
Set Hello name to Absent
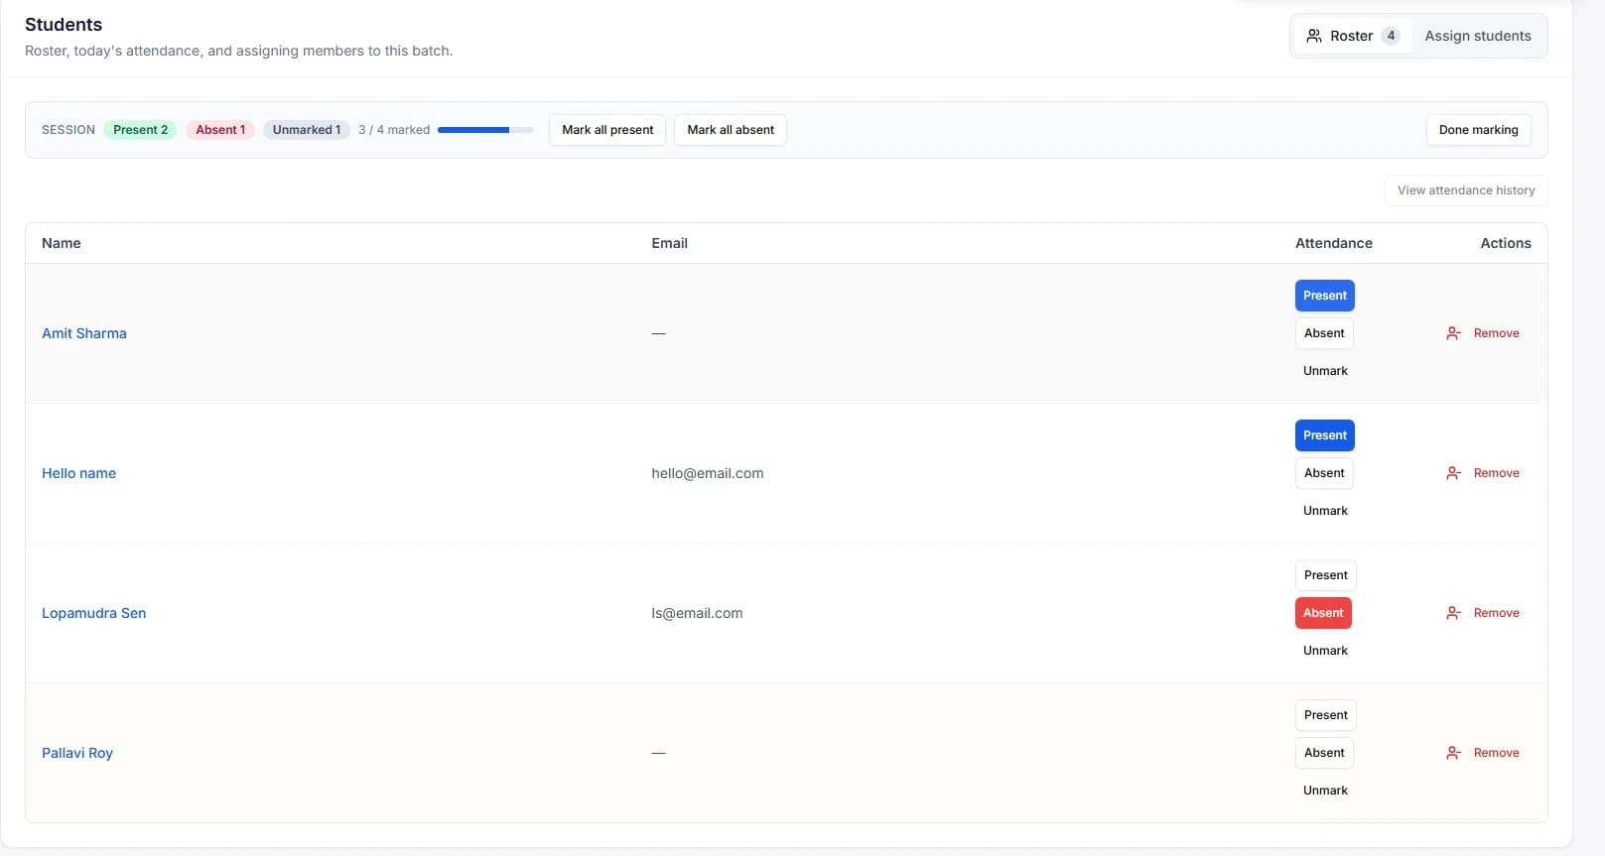[x=1324, y=473]
